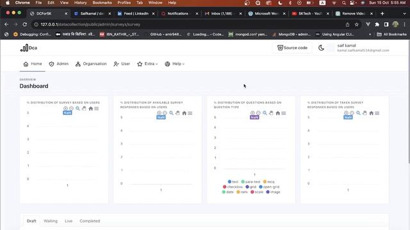The image size is (410, 230).
Task: Open menu of available responses chart
Action: pos(190,113)
